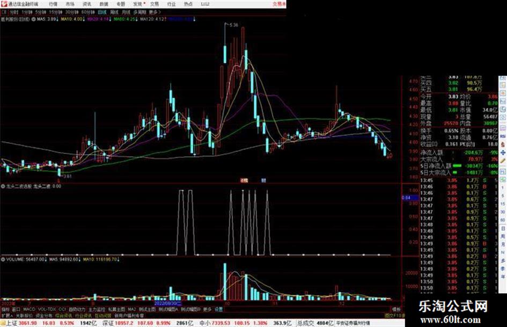Select the pencil drawing tool icon in sidebar
Screen dimensions: 507x327
click(503, 161)
